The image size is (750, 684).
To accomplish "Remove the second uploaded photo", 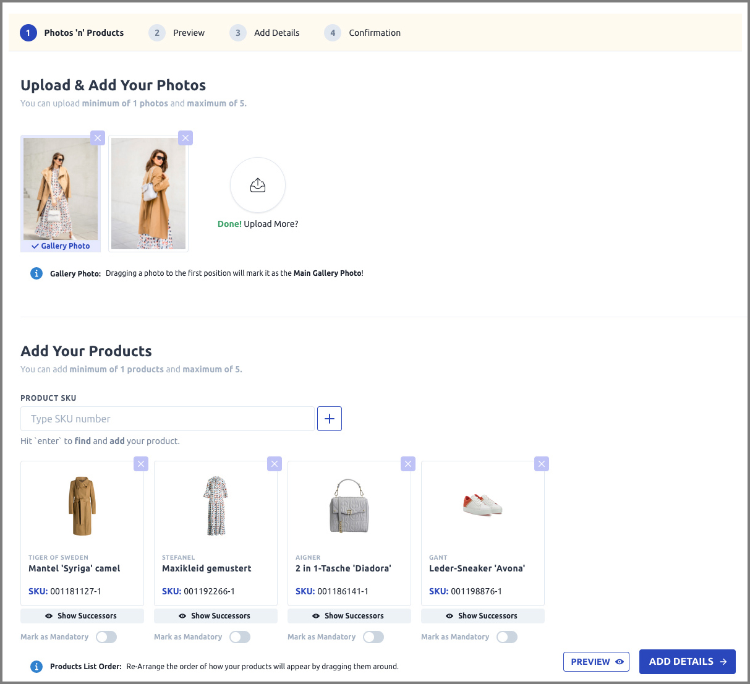I will coord(185,138).
